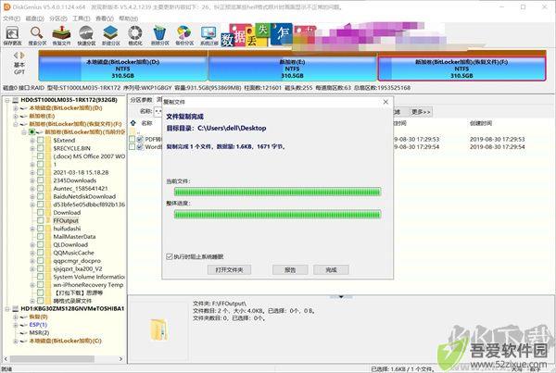556x373 pixels.
Task: Check the box next to the Download folder
Action: (x=41, y=213)
